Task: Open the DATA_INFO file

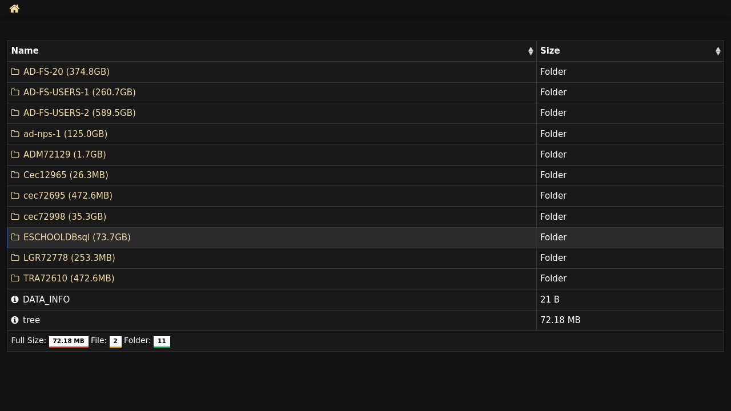Action: (x=46, y=300)
